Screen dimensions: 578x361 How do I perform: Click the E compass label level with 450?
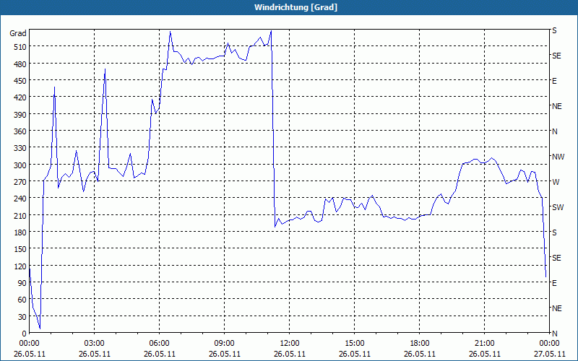554,81
